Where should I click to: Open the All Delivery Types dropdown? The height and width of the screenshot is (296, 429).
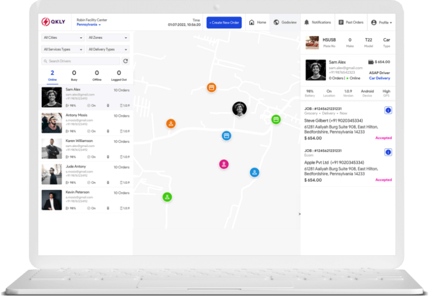[x=108, y=49]
